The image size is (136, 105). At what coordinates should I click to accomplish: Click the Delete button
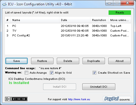point(68,61)
